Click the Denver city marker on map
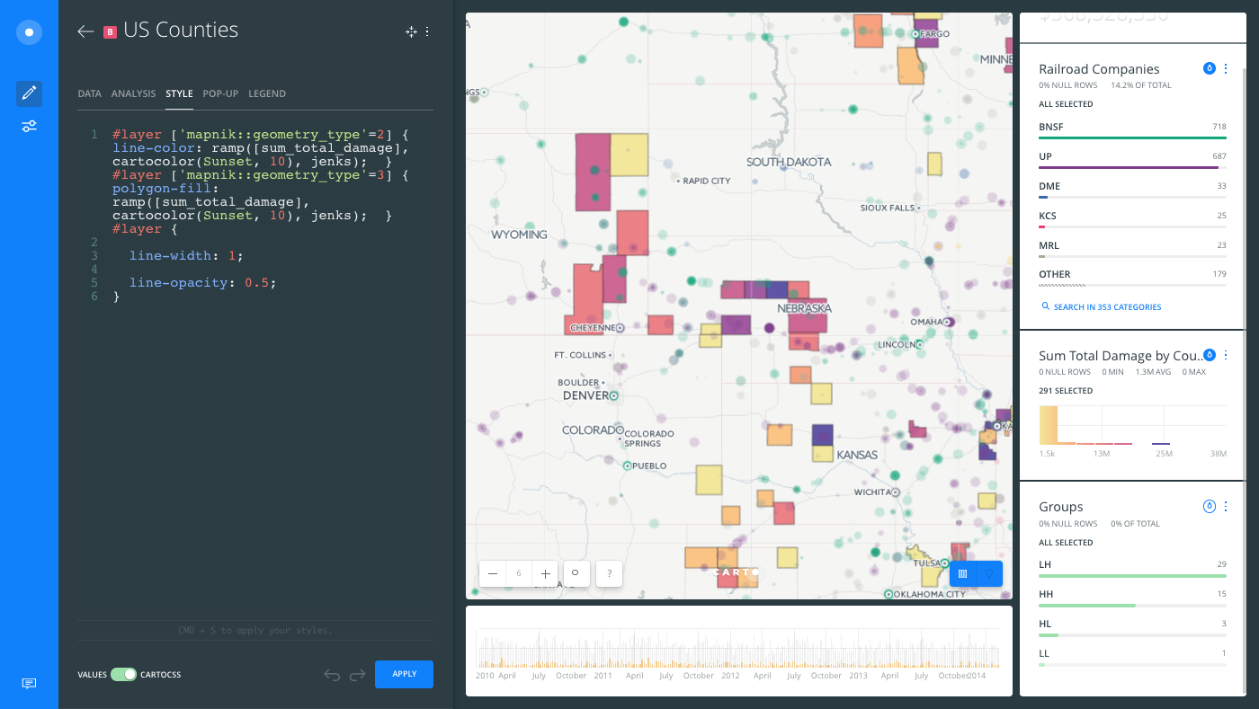Screen dimensions: 1259x709 (x=614, y=395)
